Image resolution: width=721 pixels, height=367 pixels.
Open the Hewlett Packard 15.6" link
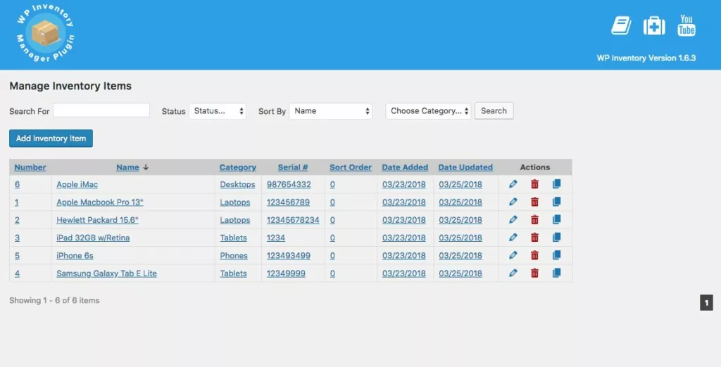coord(97,220)
